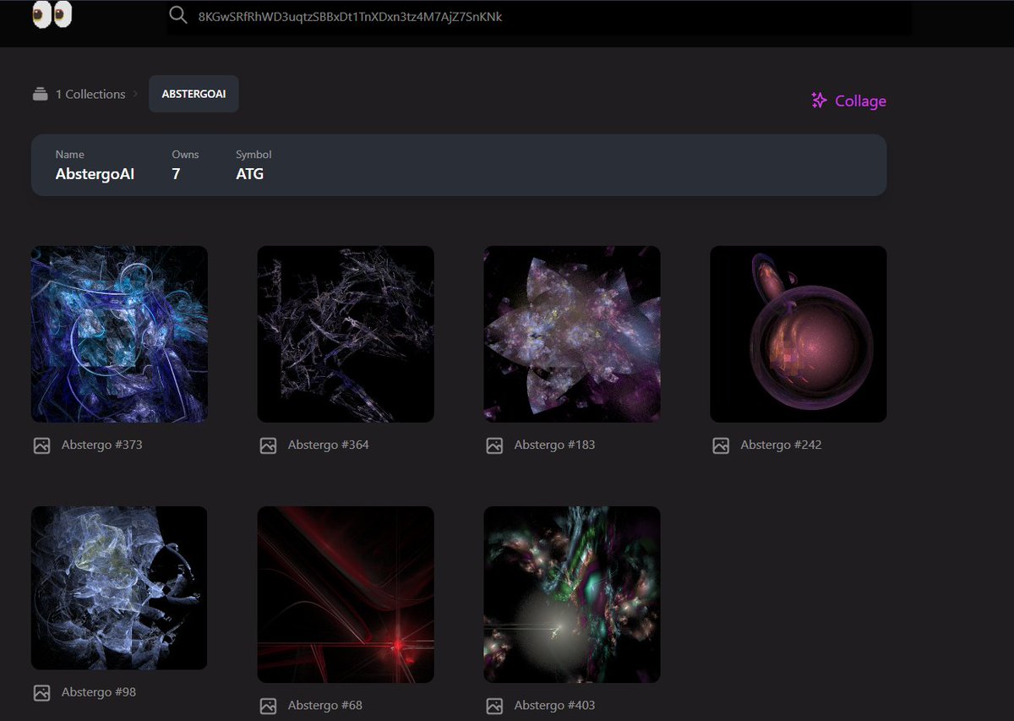Open the Abstergo #68 artwork thumbnail
This screenshot has width=1014, height=721.
click(345, 593)
